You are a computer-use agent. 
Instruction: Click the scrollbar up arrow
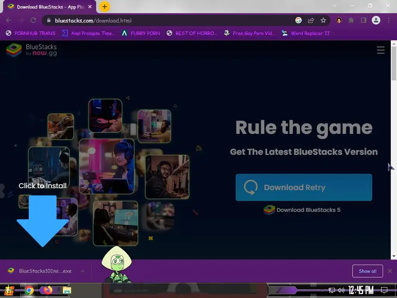tap(394, 43)
